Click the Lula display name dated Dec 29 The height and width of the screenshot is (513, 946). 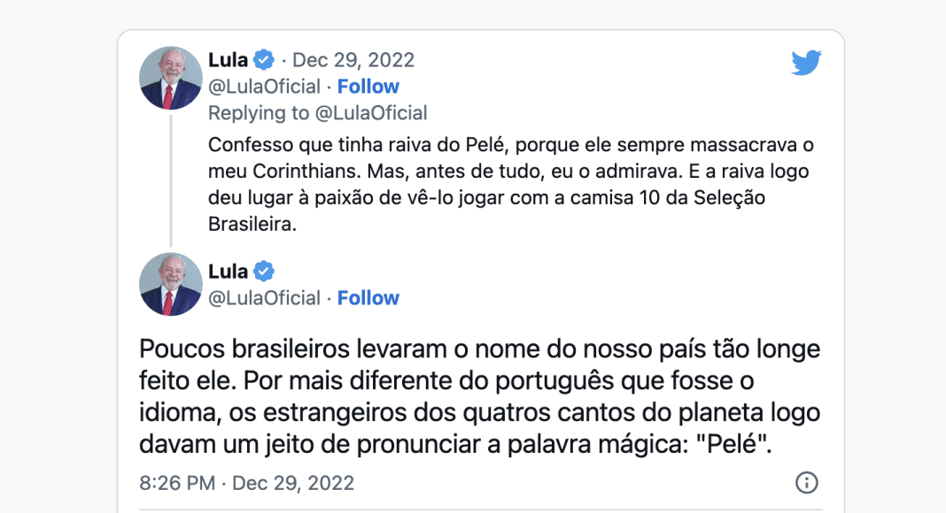pos(228,59)
